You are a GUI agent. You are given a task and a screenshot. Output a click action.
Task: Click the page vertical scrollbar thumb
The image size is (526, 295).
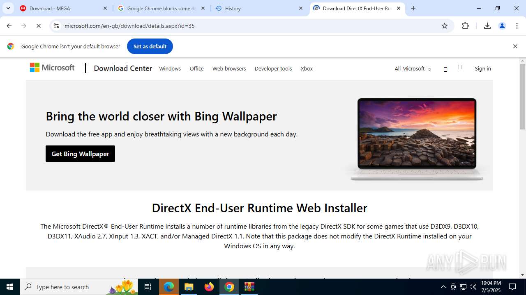click(x=522, y=97)
